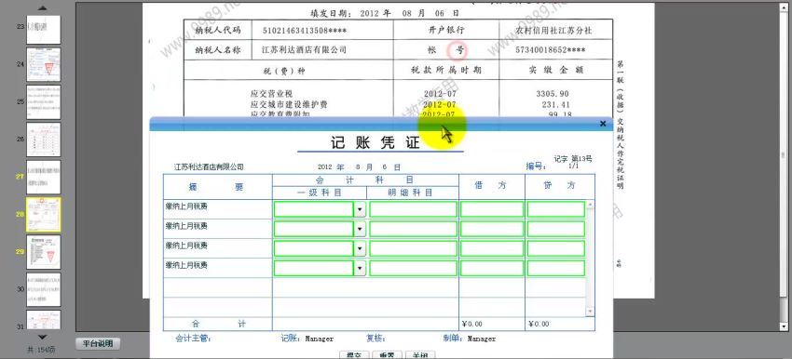Viewport: 792px width, 359px height.
Task: Click second row 借方 amount field
Action: point(492,229)
